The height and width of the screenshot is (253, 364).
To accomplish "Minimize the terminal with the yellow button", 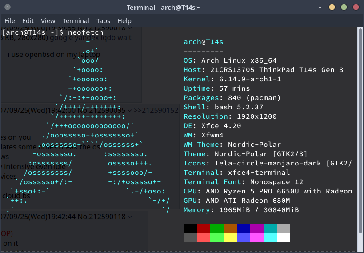I will pyautogui.click(x=332, y=7).
